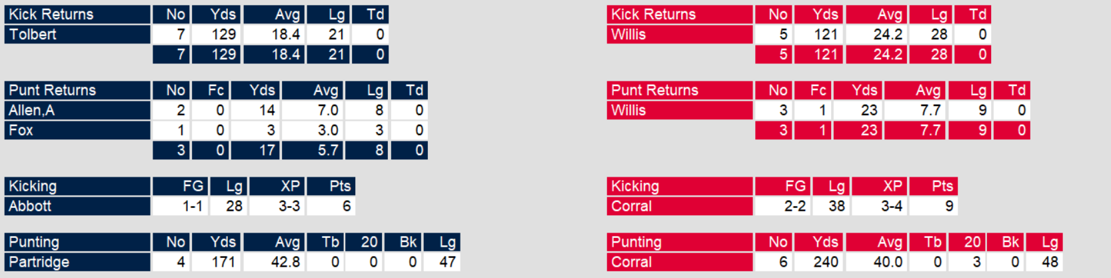Select Abbott's 1-1 FG value
Screen dimensions: 1111x278
pos(193,207)
